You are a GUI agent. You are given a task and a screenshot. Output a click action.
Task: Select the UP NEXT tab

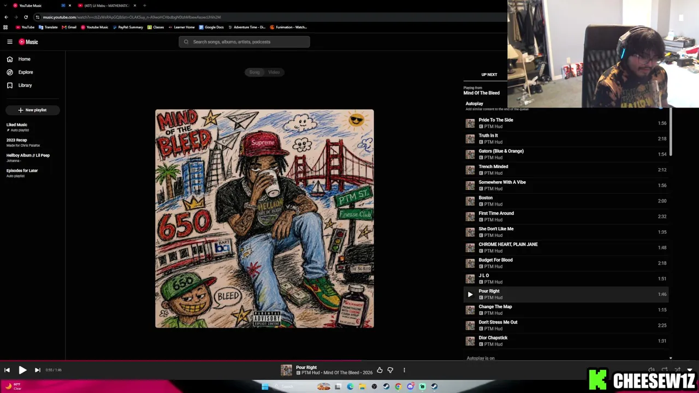[x=489, y=74]
